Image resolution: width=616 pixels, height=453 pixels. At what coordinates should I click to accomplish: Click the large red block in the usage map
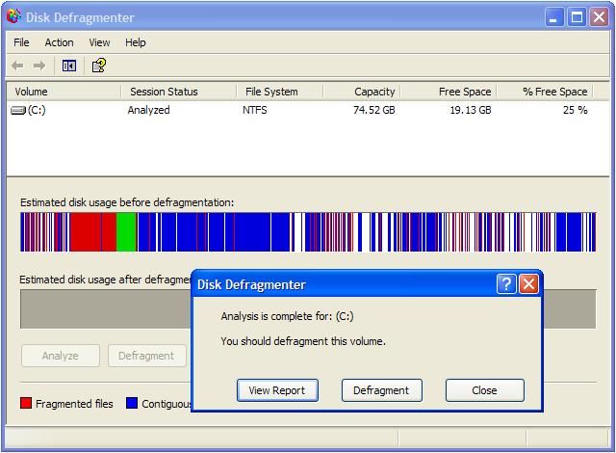pyautogui.click(x=86, y=232)
